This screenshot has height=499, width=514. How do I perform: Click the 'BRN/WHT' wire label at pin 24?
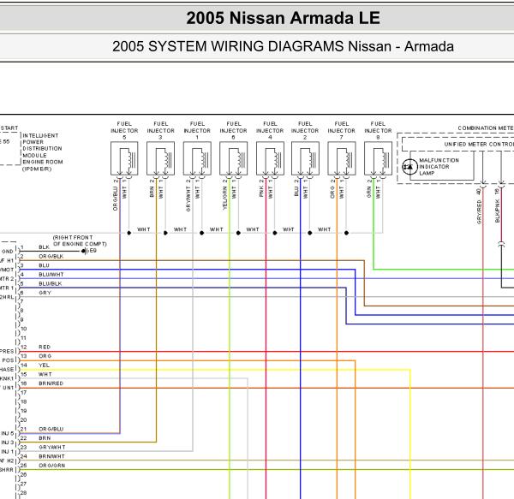(51, 456)
